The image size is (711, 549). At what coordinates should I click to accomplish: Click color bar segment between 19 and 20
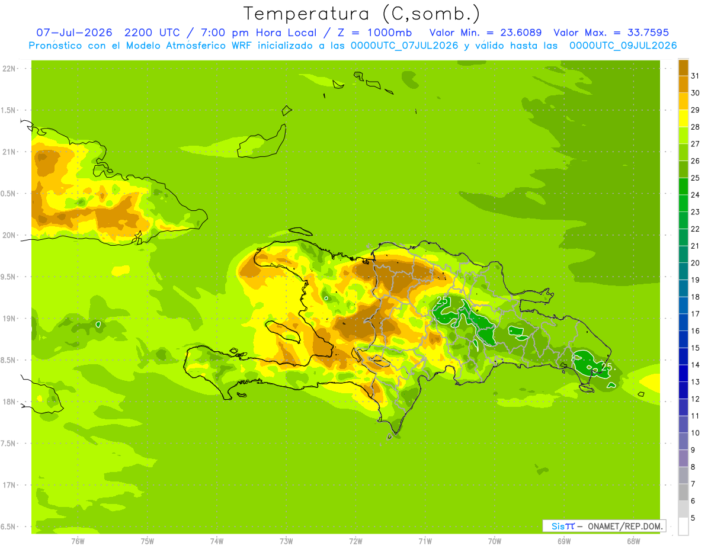click(x=683, y=271)
